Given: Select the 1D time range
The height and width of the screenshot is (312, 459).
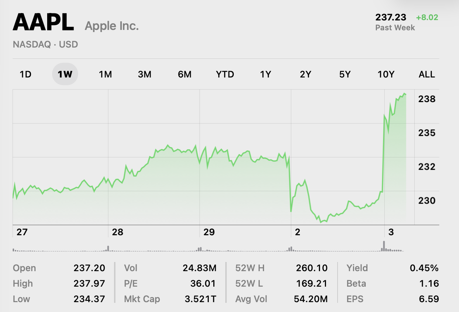Looking at the screenshot, I should point(25,74).
